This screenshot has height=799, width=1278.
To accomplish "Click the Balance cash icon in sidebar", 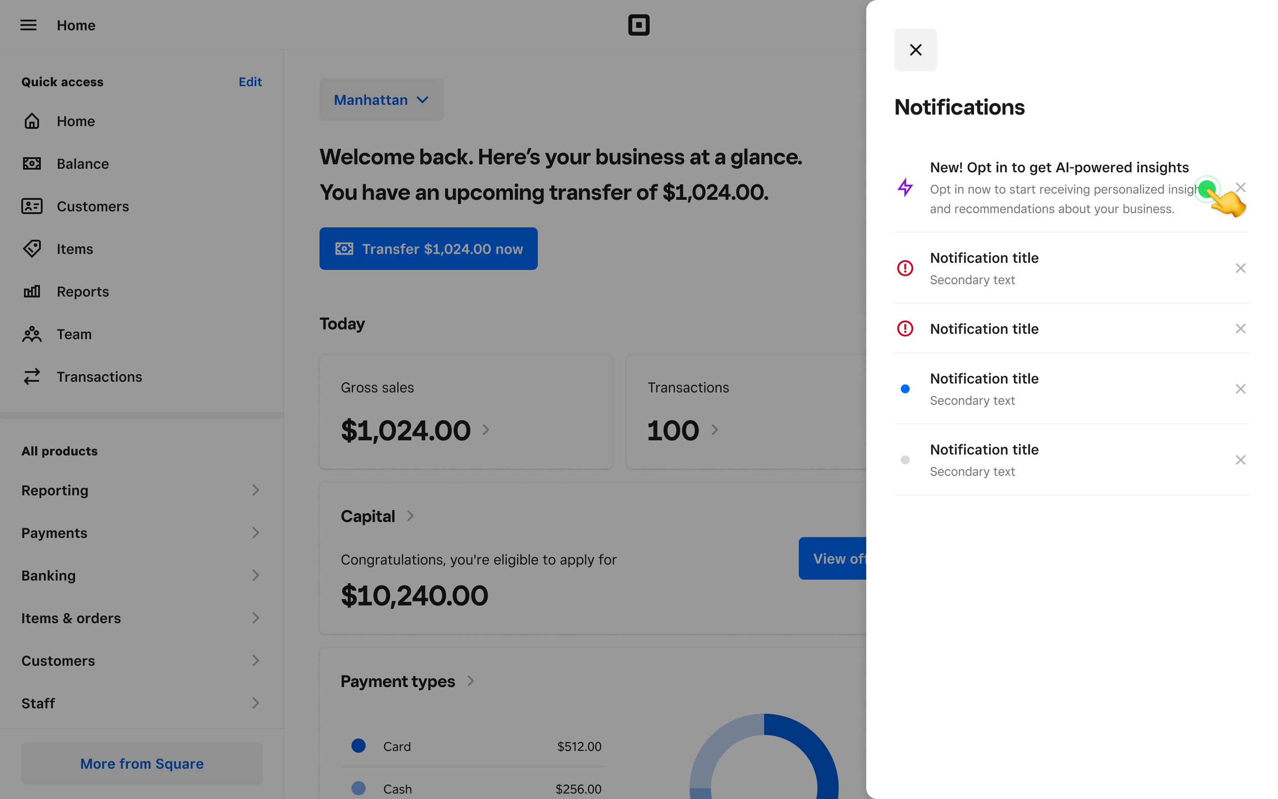I will (x=32, y=164).
